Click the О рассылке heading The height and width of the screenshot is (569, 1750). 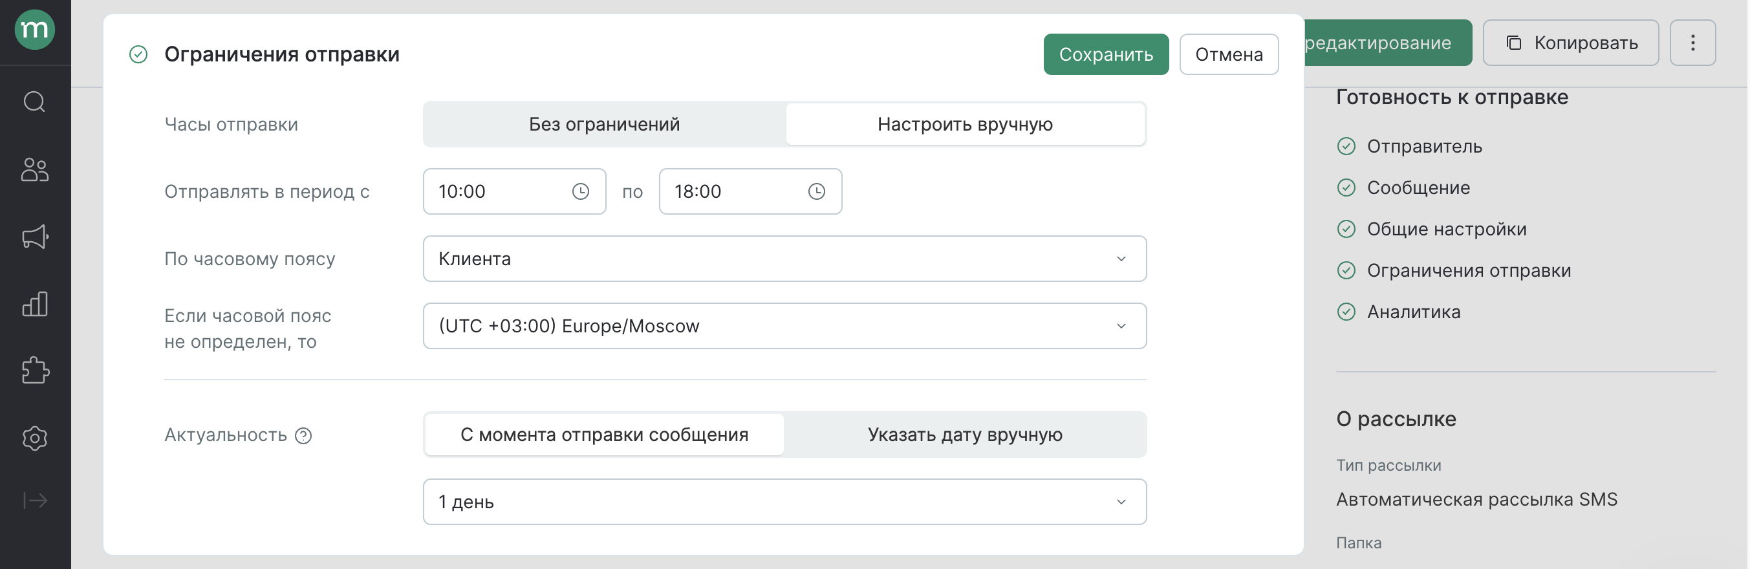pyautogui.click(x=1396, y=419)
